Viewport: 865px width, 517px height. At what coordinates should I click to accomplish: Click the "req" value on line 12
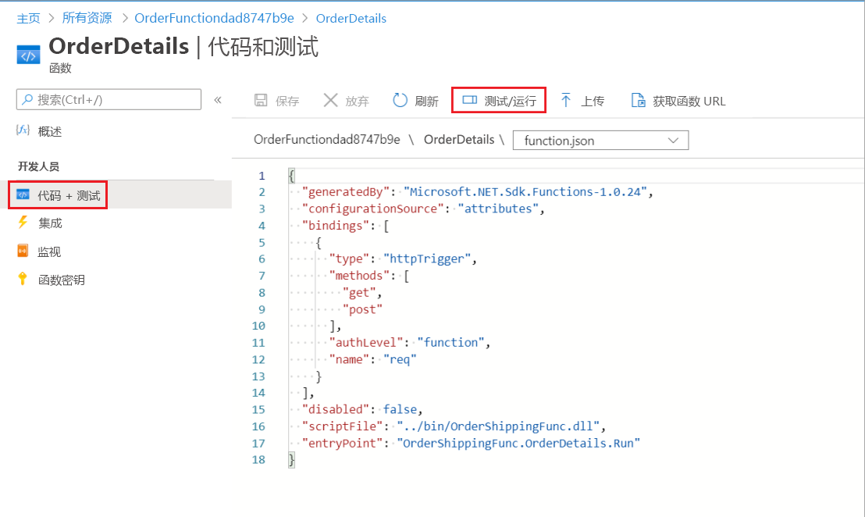(400, 359)
